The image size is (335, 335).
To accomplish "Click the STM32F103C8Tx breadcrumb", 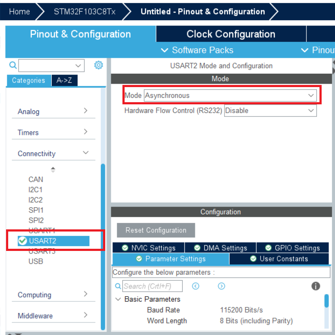I will [85, 12].
